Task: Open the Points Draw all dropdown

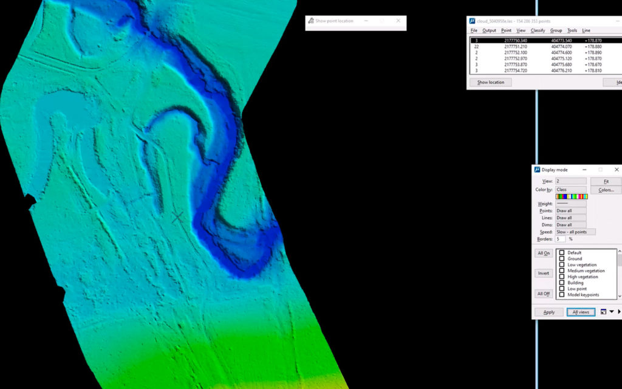Action: pos(571,210)
